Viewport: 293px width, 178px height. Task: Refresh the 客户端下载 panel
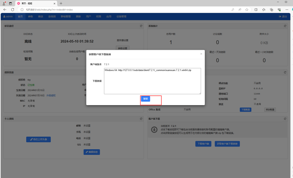(285, 119)
